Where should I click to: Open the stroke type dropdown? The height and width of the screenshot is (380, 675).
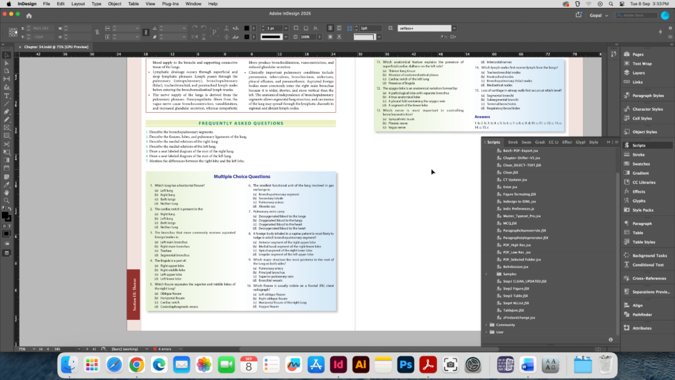(285, 37)
